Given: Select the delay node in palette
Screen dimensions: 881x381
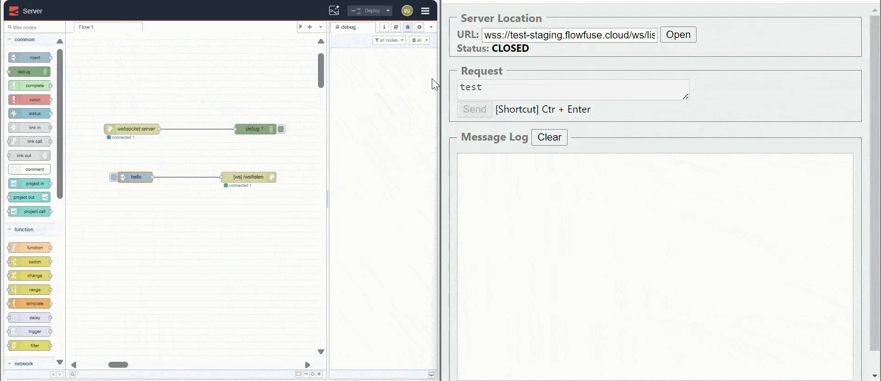Looking at the screenshot, I should tap(29, 318).
